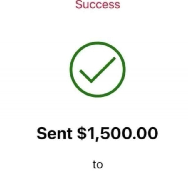Screen dimensions: 188x179
Task: Click the final "ss" of the Success title
Action: (115, 6)
